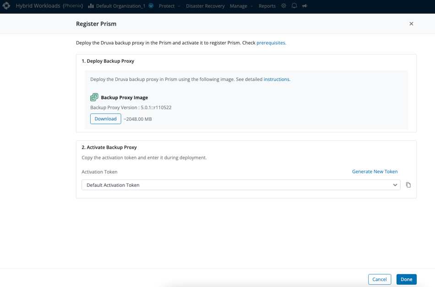Copy the activation token with clipboard icon
435x287 pixels.
(408, 185)
